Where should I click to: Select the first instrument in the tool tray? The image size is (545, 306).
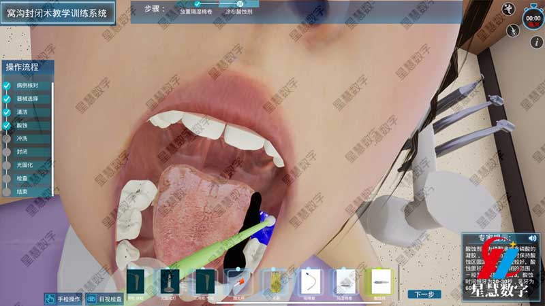pos(137,281)
